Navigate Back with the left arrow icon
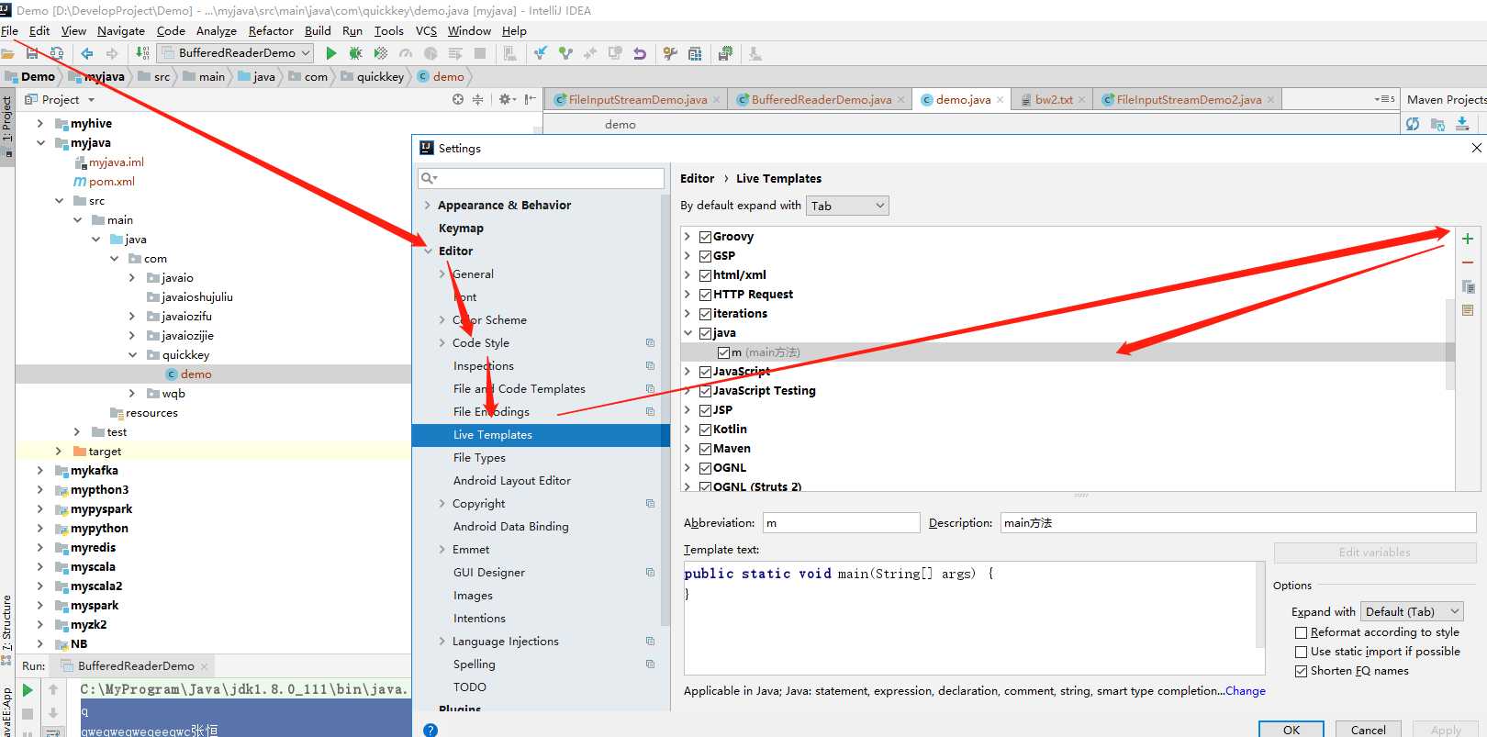1487x737 pixels. (87, 53)
